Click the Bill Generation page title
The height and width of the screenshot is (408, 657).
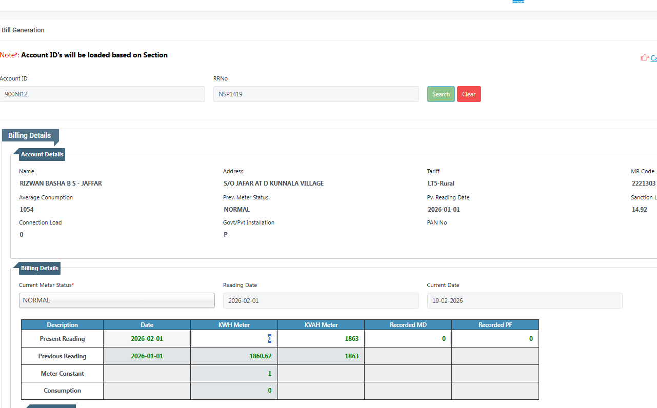pyautogui.click(x=23, y=30)
